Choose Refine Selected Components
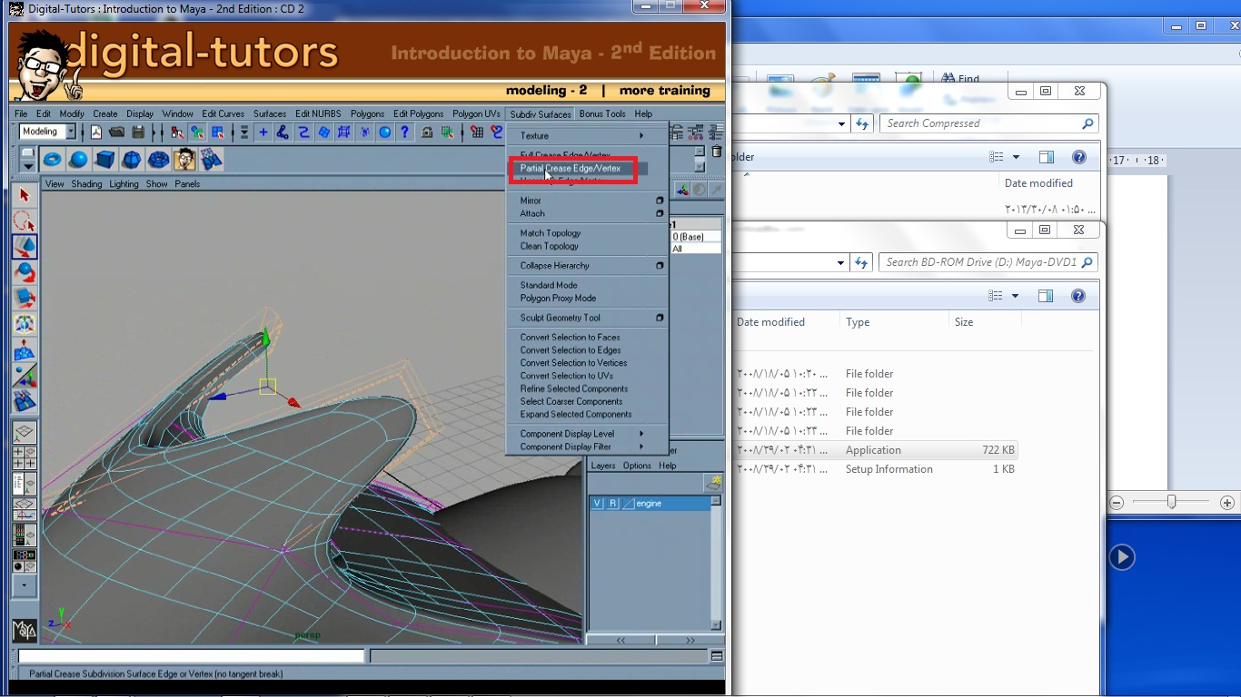This screenshot has height=697, width=1241. coord(573,388)
